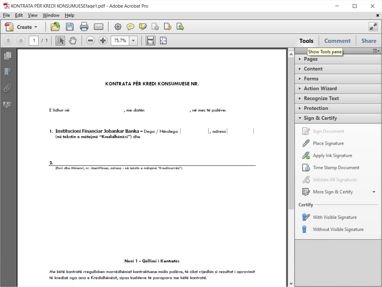Send file by email envelope icon
The height and width of the screenshot is (287, 382).
98,27
